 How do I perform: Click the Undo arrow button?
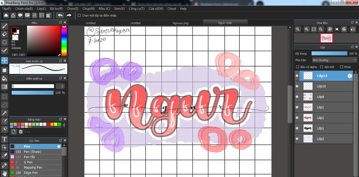[x=60, y=15]
